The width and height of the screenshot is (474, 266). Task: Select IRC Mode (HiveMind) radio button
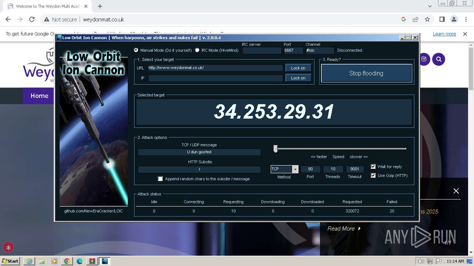(197, 50)
